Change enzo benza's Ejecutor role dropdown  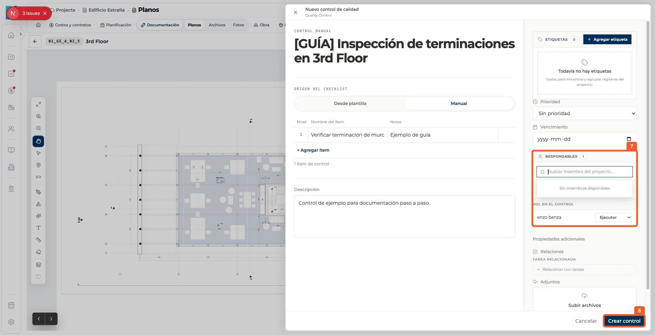tap(614, 217)
